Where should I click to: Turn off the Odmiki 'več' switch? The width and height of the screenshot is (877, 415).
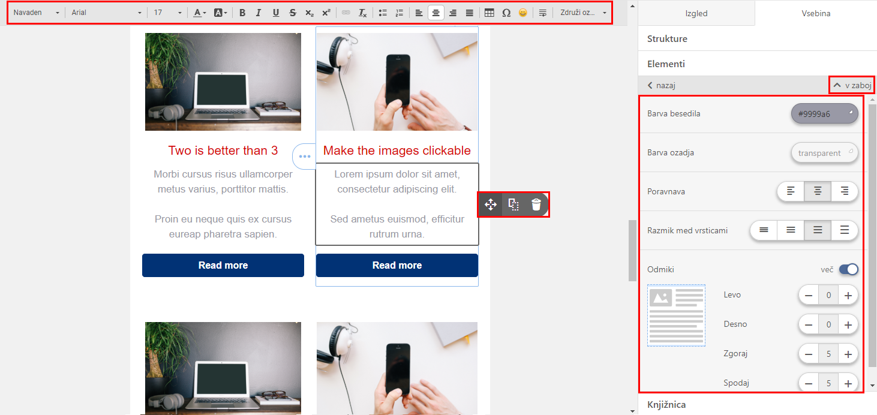(848, 270)
